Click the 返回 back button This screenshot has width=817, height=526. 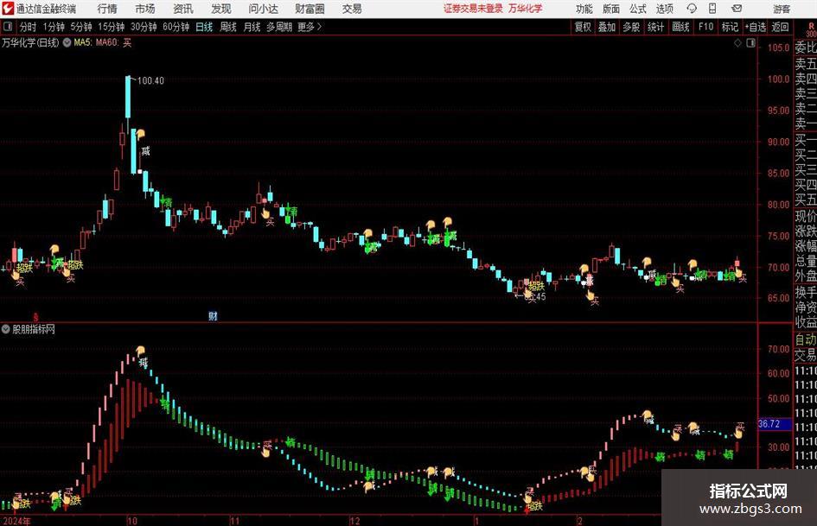[780, 27]
